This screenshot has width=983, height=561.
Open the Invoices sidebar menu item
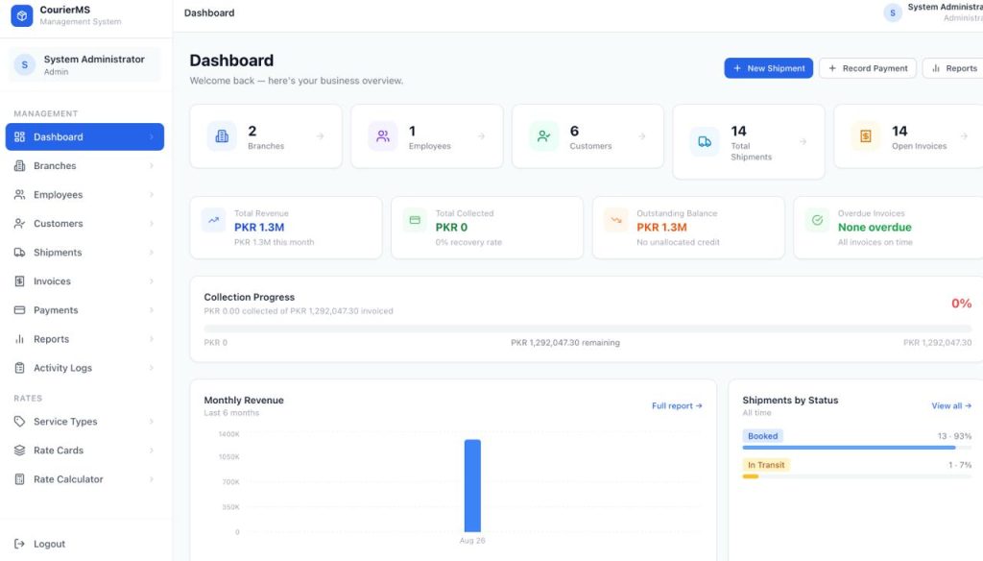(x=84, y=281)
